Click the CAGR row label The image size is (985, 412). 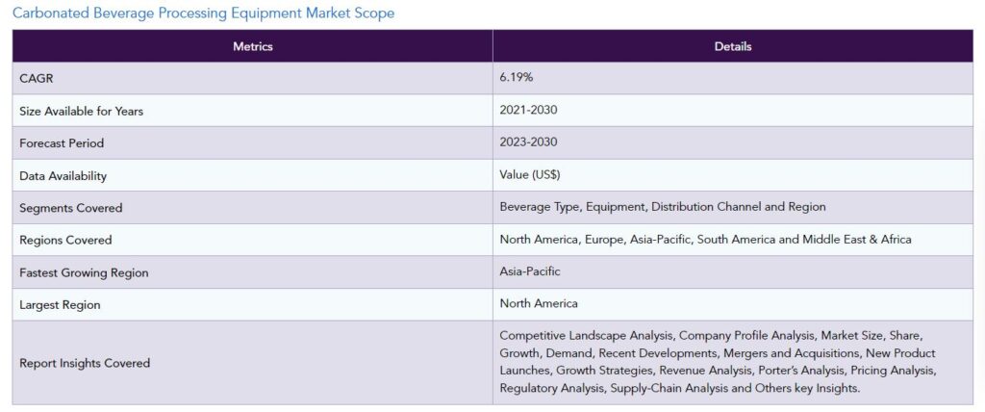37,79
